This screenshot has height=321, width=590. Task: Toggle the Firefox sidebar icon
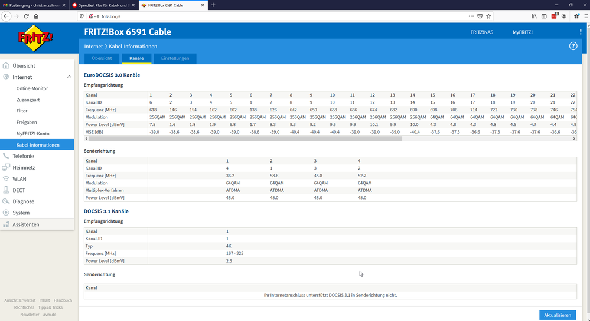(x=544, y=16)
